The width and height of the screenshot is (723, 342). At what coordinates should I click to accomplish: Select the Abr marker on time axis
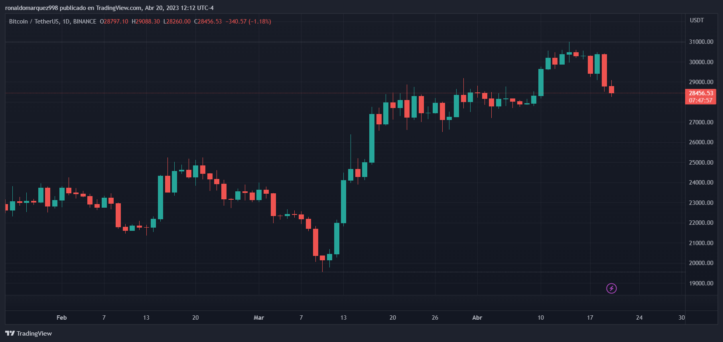(477, 318)
